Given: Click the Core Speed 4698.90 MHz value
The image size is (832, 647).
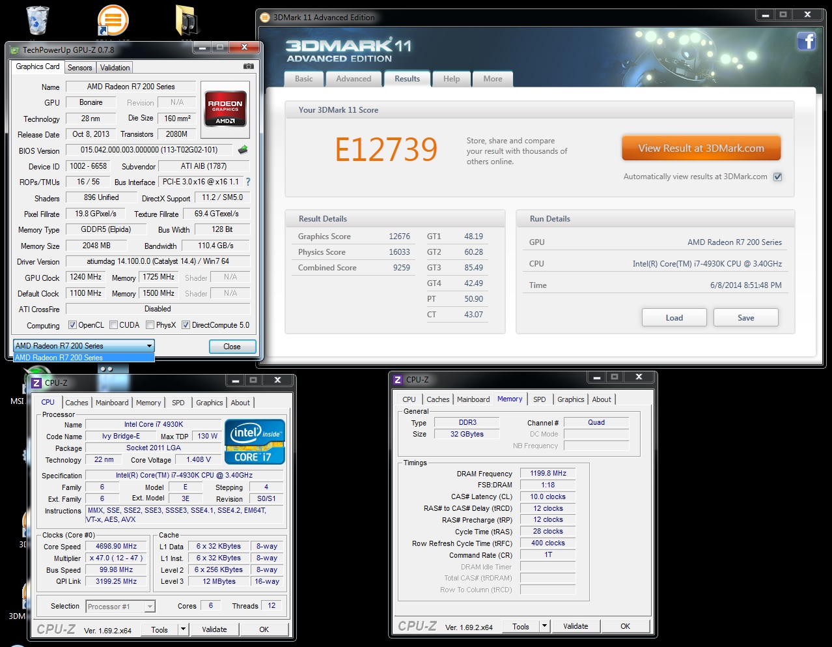Looking at the screenshot, I should (116, 547).
